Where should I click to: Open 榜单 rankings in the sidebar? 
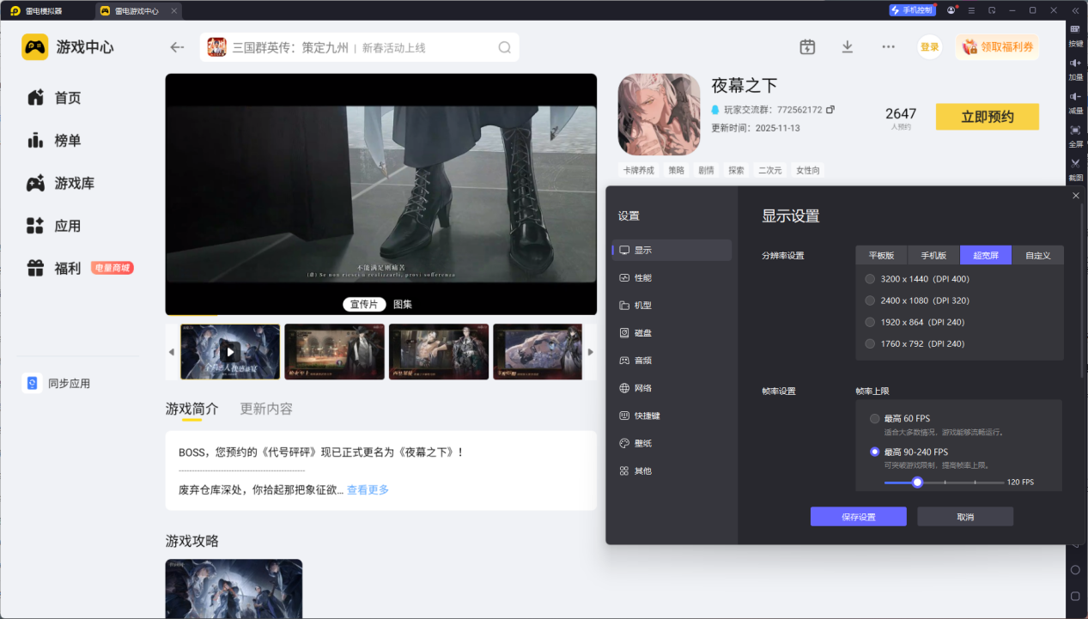(x=67, y=141)
